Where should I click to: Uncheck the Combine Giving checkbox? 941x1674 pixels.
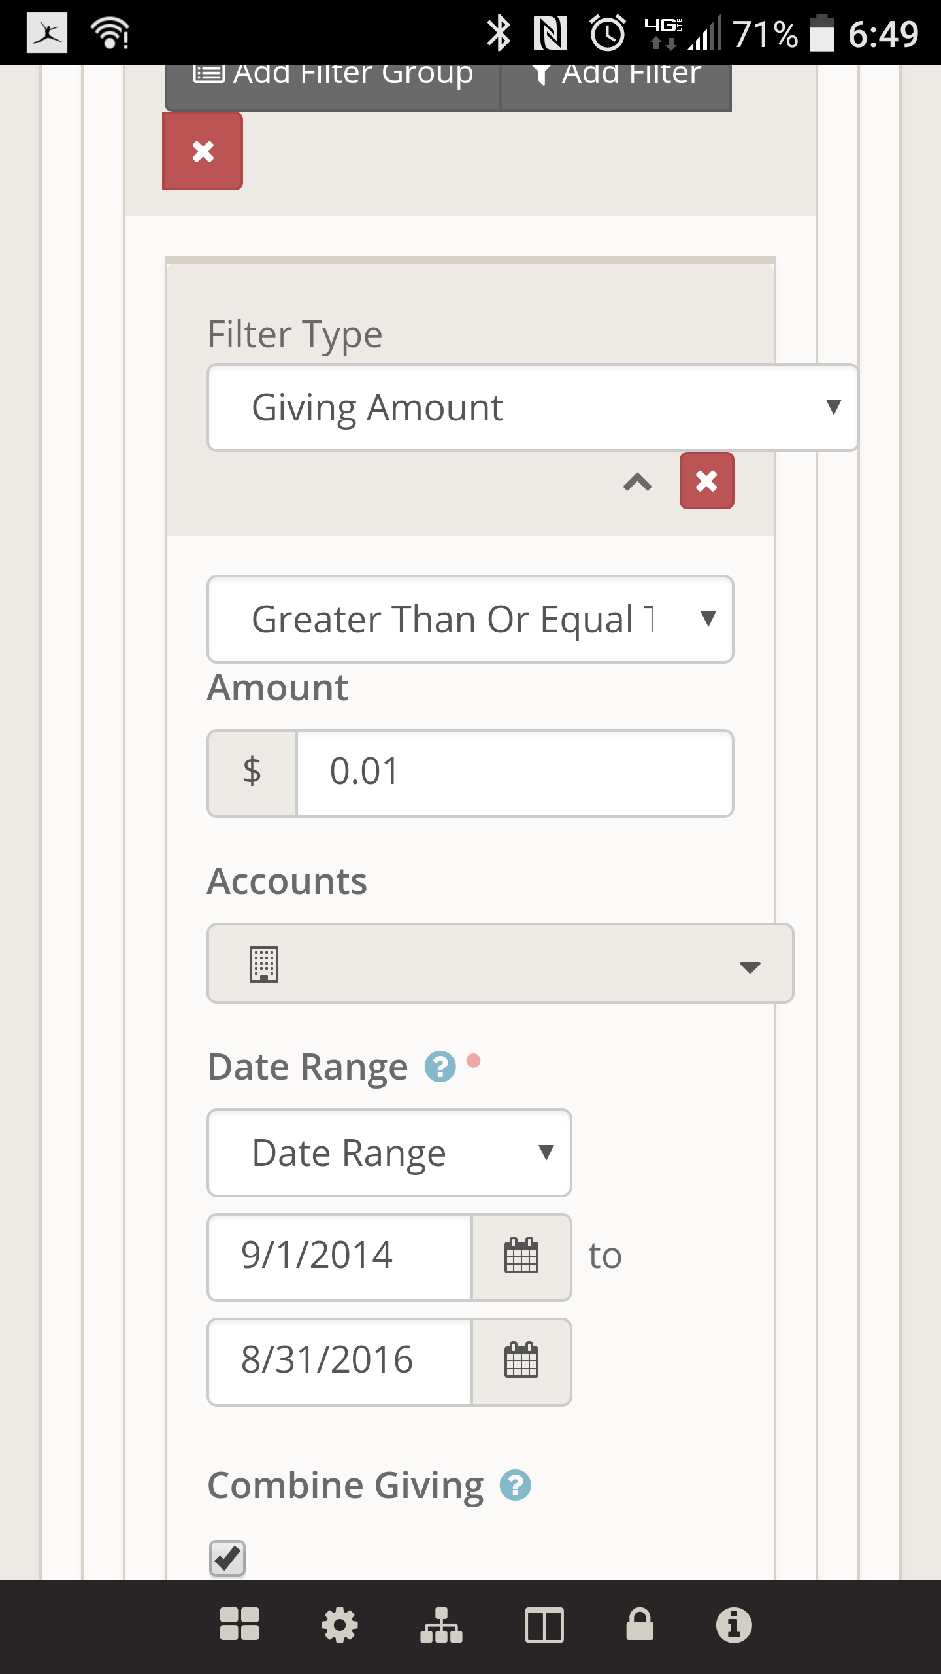(x=227, y=1558)
